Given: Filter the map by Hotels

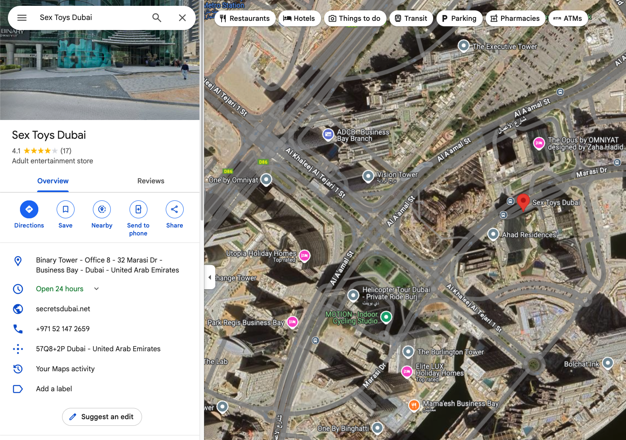Looking at the screenshot, I should [299, 18].
